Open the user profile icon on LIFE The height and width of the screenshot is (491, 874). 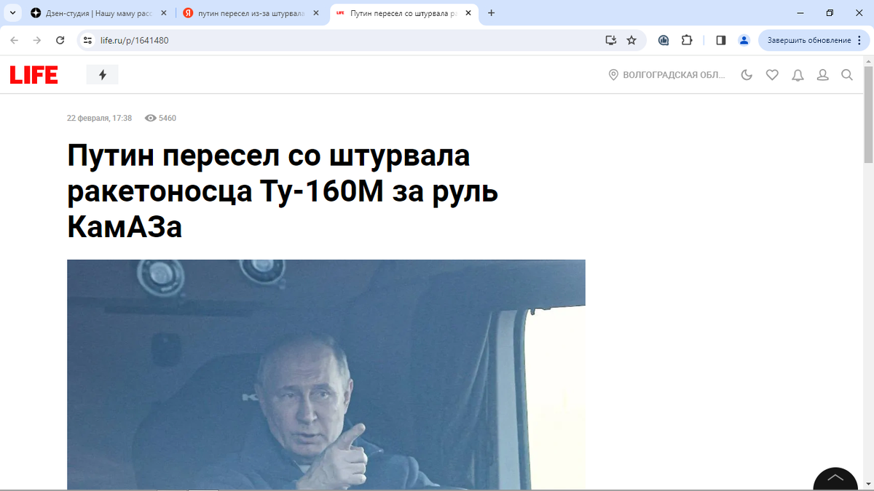click(823, 75)
